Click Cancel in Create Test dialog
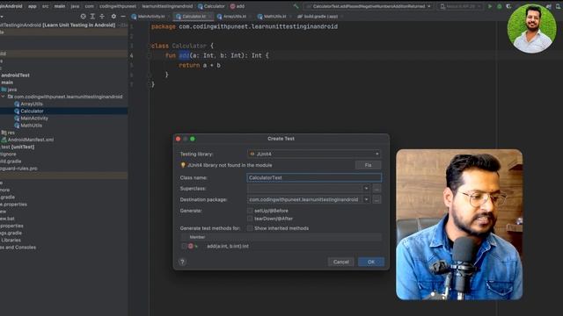Viewport: 563px width, 316px height. coord(340,262)
